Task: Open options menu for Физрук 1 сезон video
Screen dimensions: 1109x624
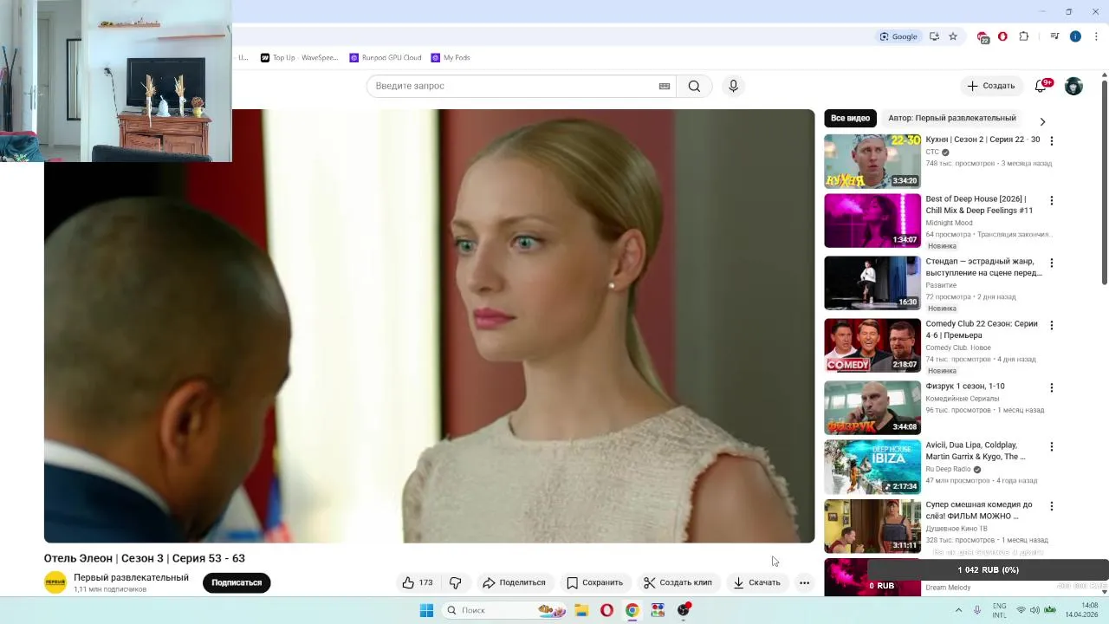Action: coord(1052,387)
